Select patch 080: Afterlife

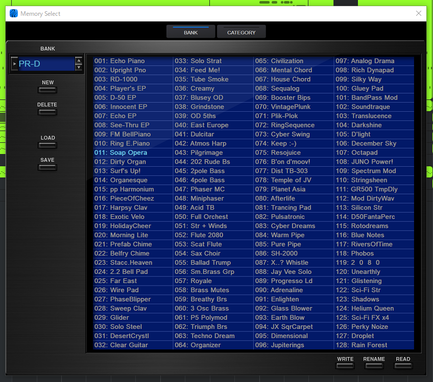[294, 198]
